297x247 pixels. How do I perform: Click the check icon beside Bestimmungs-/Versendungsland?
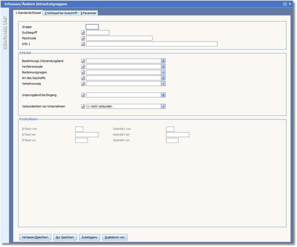83,61
